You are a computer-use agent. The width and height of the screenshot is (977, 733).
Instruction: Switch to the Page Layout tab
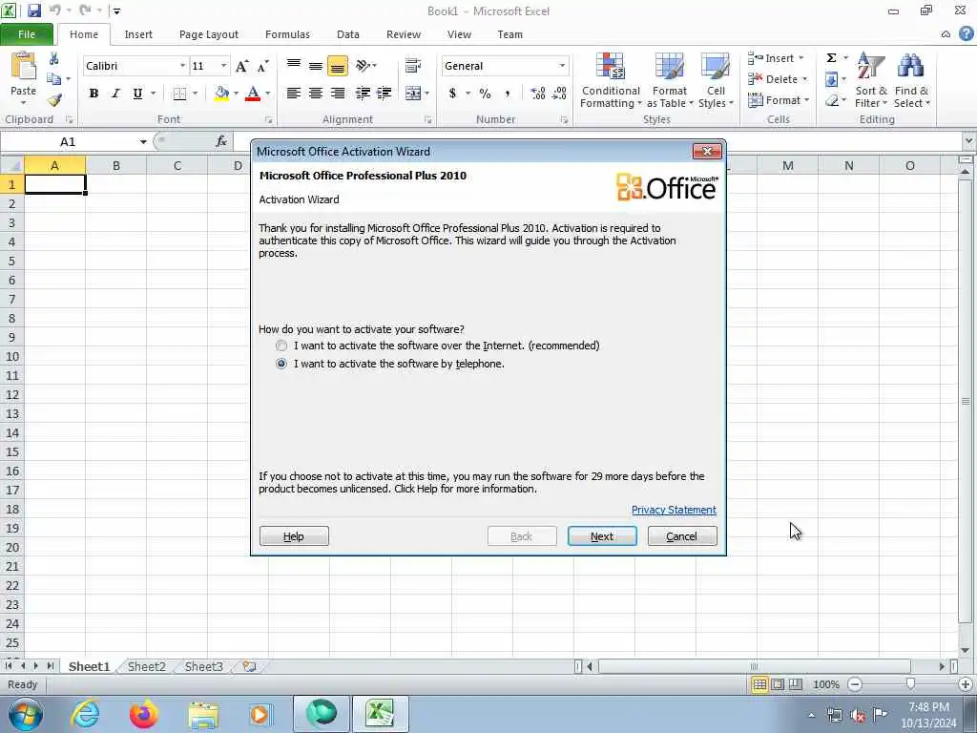click(x=209, y=34)
